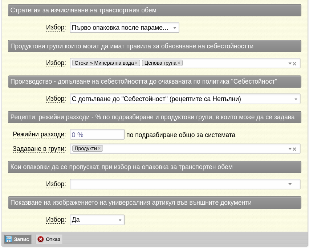Click 'по подразбиране общо за системата' text

pyautogui.click(x=181, y=135)
